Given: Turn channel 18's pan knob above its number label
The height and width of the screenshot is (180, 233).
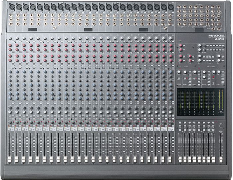Looking at the screenshot, I should [128, 122].
